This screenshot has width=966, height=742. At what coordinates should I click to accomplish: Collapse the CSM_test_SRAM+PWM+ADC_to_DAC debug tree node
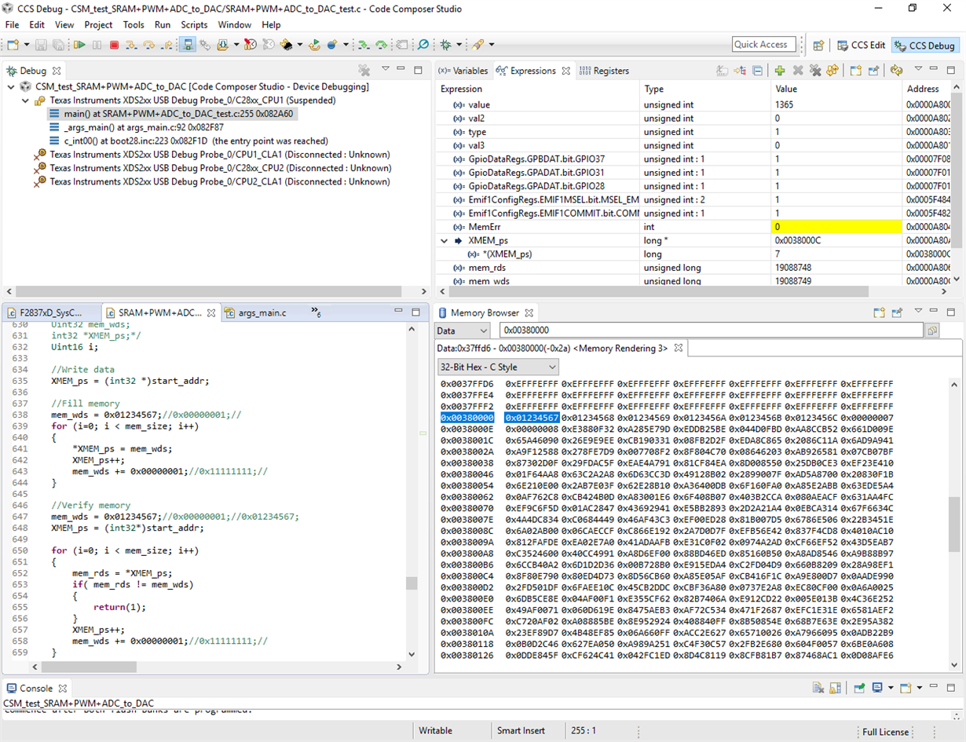(x=11, y=86)
